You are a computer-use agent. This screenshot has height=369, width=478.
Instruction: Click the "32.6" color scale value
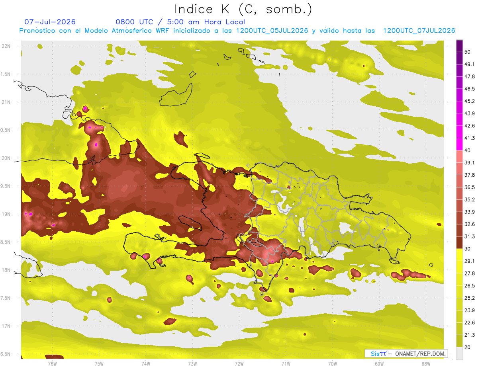470,224
